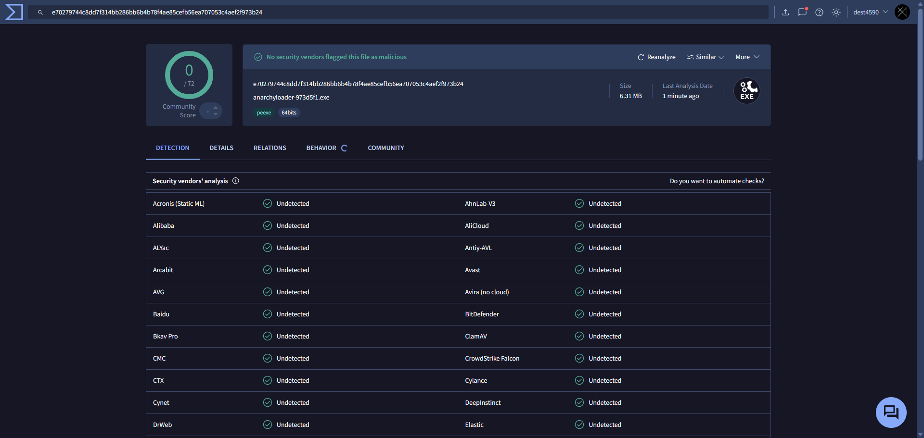Click the Arcabit undetected check icon
This screenshot has height=438, width=924.
[268, 270]
